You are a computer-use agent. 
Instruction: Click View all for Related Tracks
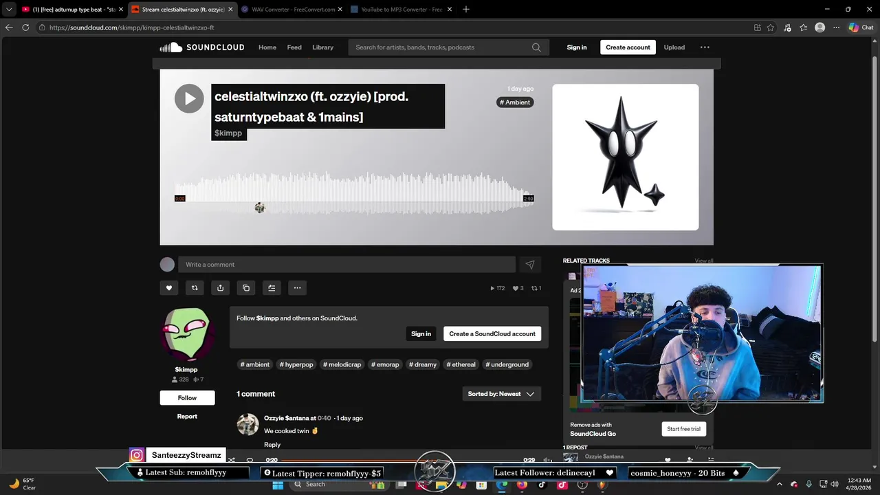[x=704, y=261]
